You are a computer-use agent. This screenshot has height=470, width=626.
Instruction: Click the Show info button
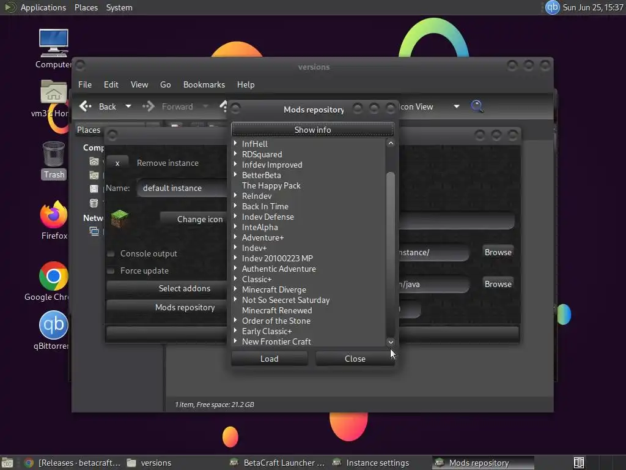(312, 130)
